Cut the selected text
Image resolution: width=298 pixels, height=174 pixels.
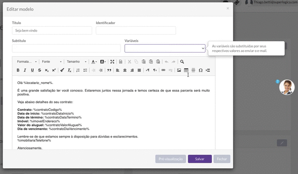(x=129, y=62)
